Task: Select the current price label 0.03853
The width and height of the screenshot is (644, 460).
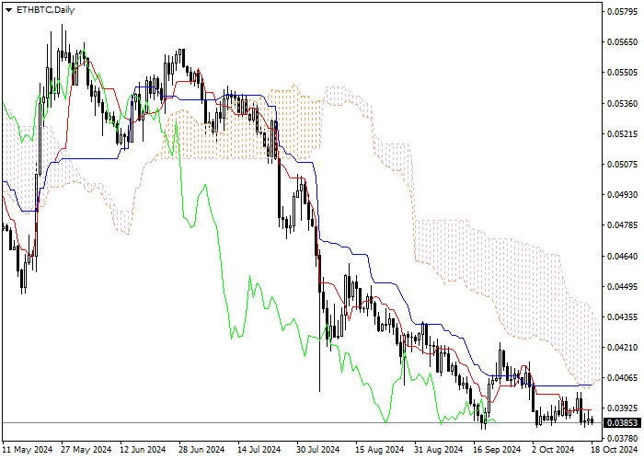Action: click(622, 423)
